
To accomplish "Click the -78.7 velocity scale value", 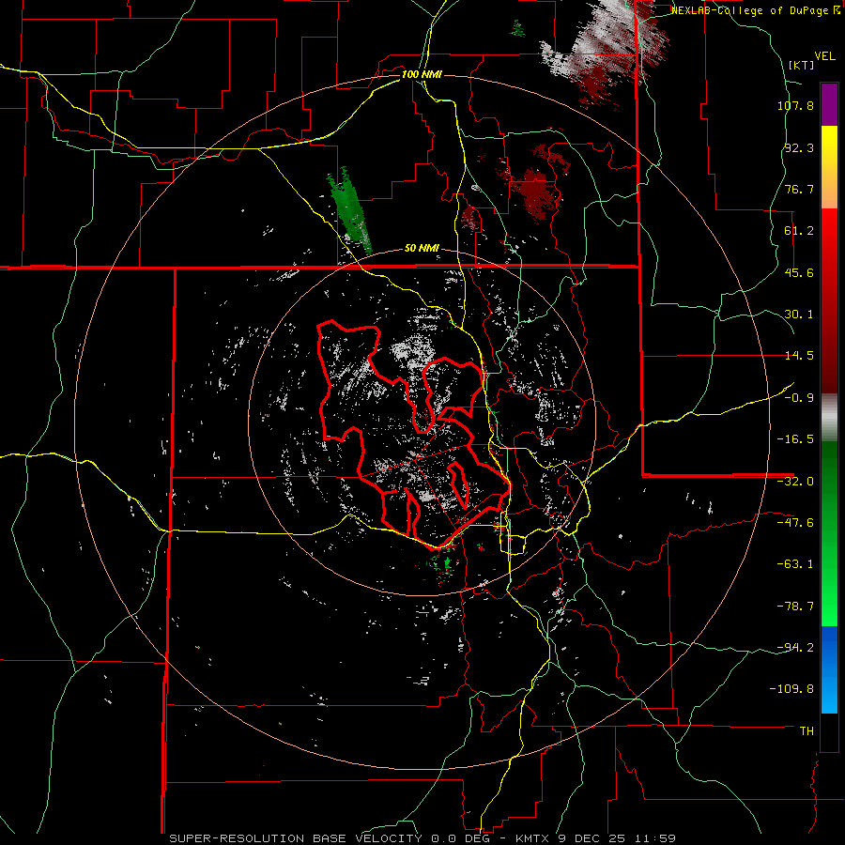I will click(x=795, y=607).
